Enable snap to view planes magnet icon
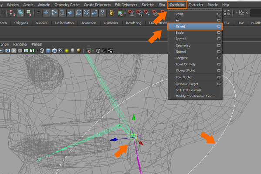The height and width of the screenshot is (174, 261). point(155,13)
